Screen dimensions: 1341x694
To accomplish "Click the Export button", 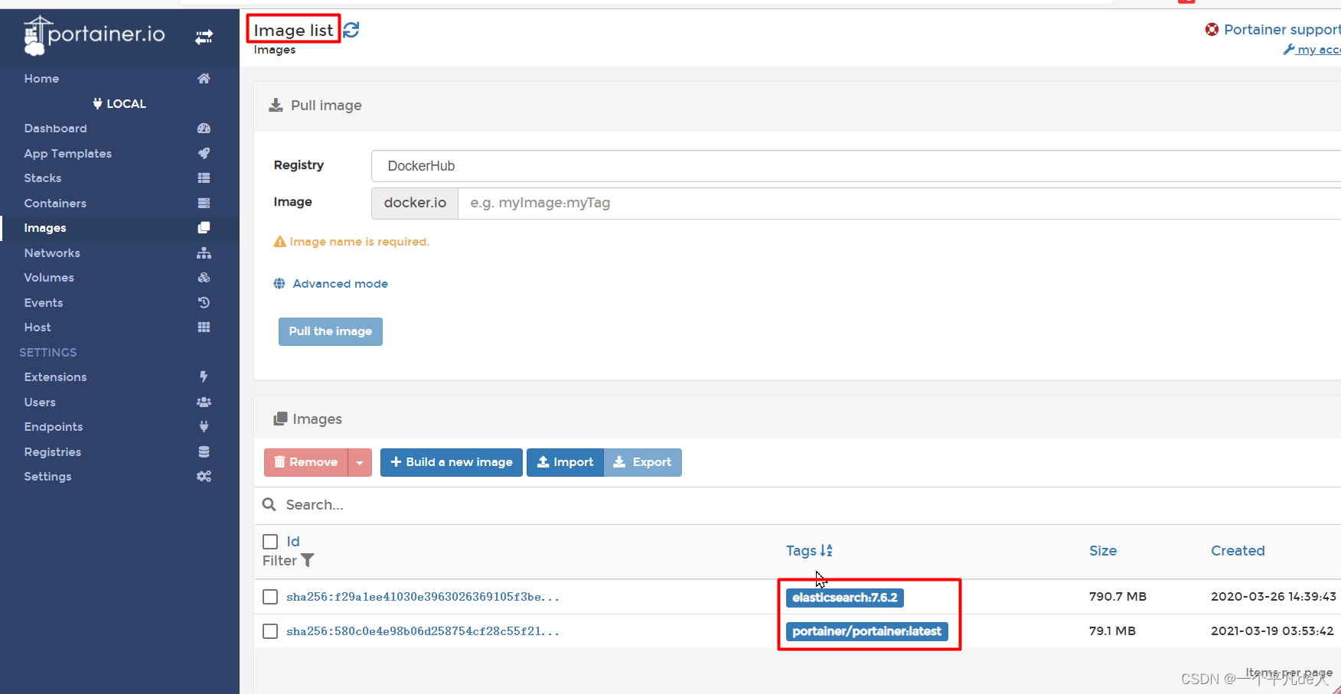I will tap(643, 462).
